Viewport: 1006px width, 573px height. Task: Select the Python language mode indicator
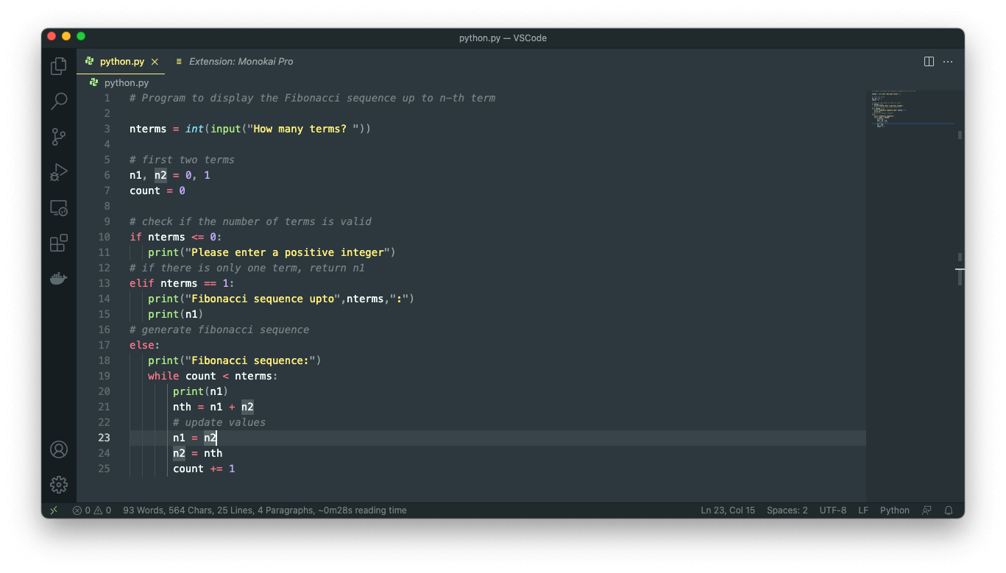coord(894,510)
